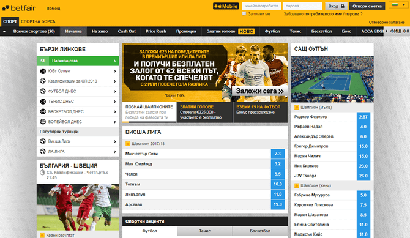410x238 pixels.
Task: Open the Помощ link
Action: 53,9
